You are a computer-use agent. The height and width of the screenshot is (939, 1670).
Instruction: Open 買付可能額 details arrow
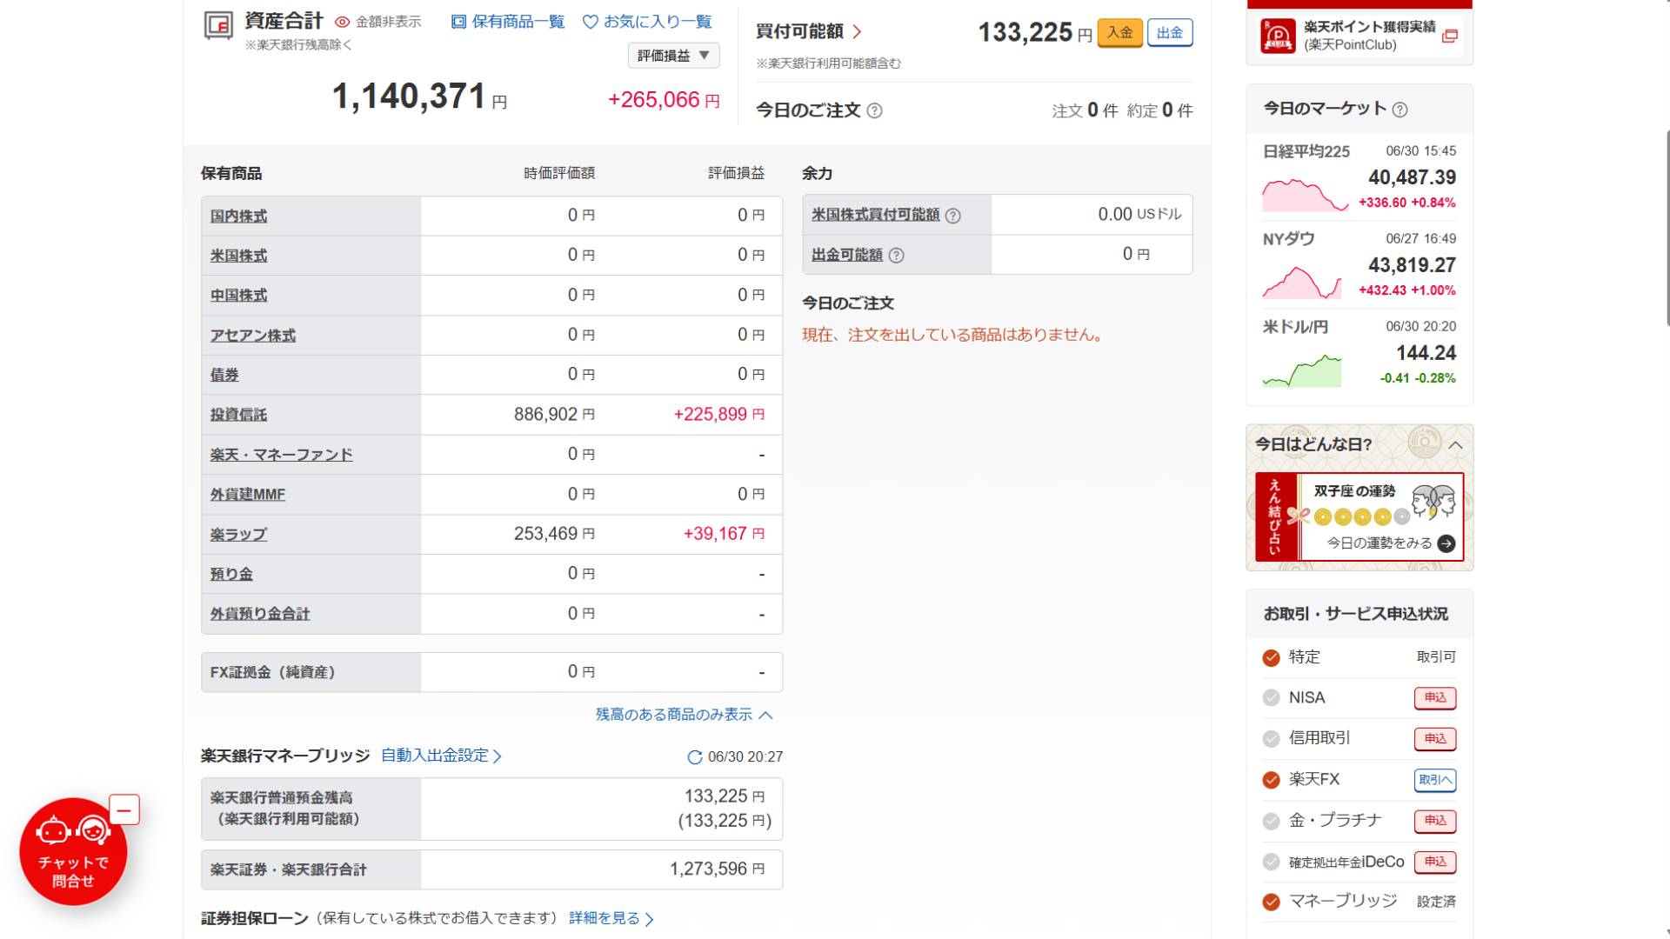858,32
